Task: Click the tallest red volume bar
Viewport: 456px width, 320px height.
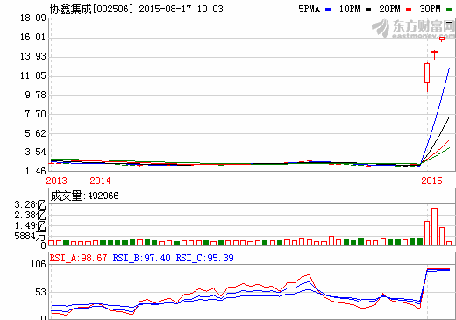Action: tap(434, 226)
